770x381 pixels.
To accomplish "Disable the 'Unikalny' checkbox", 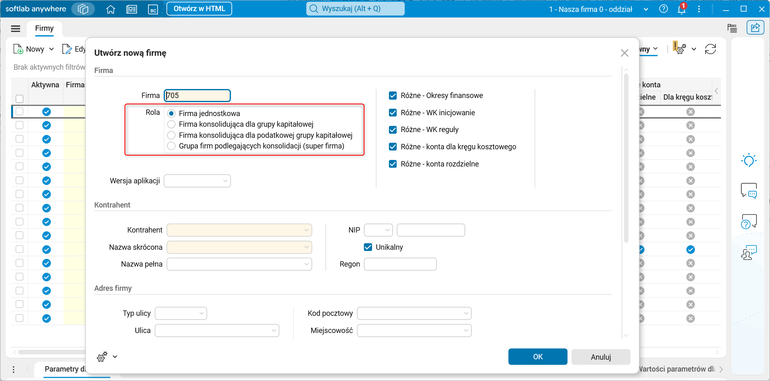I will pyautogui.click(x=368, y=247).
